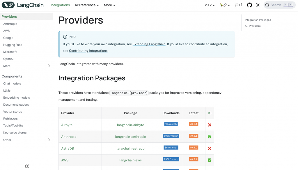Expand the Other components sidebar section

(49, 140)
